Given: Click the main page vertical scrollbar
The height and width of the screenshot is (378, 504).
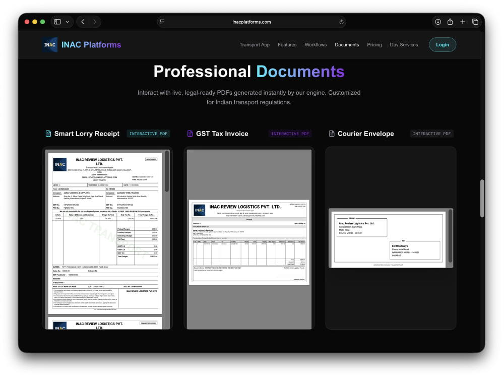Looking at the screenshot, I should [482, 198].
